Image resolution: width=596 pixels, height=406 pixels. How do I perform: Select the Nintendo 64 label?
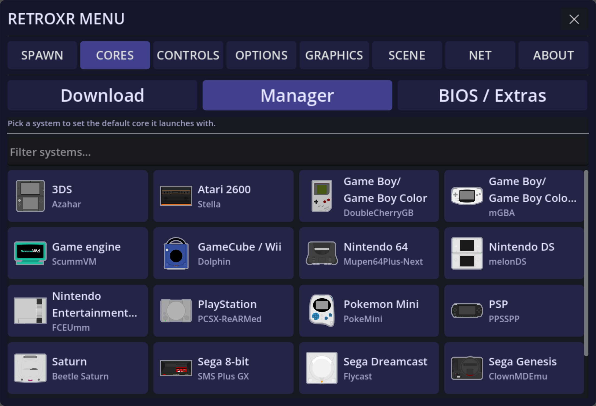click(376, 247)
